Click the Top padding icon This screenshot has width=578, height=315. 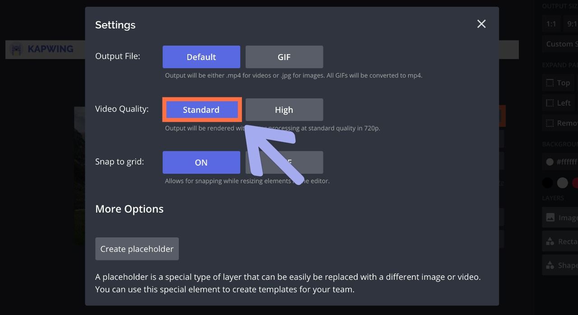click(550, 83)
